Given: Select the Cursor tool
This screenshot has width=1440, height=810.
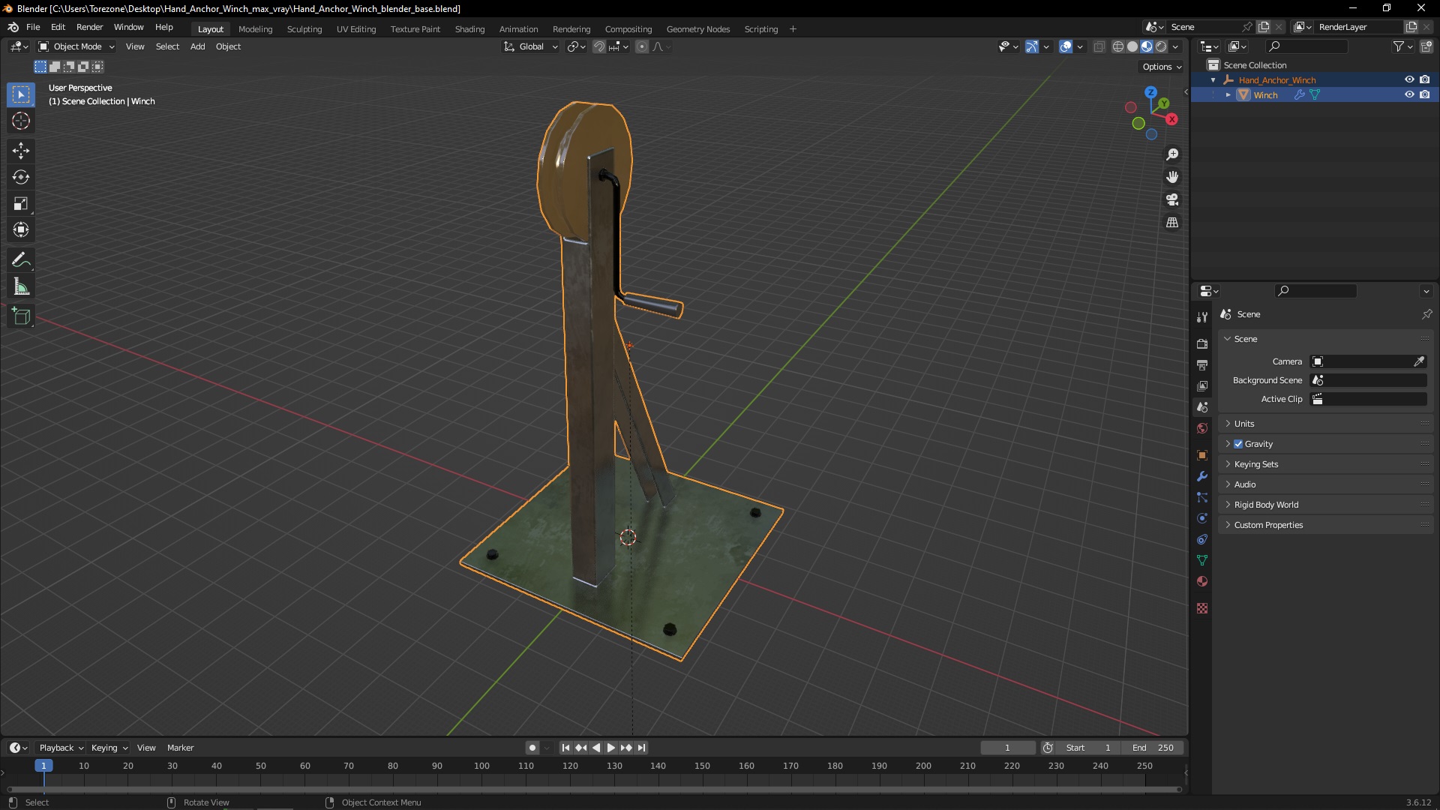Looking at the screenshot, I should 21,121.
